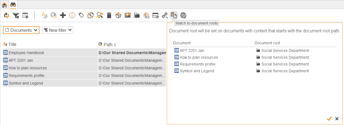Cancel the match popup with X
The image size is (344, 125).
pyautogui.click(x=337, y=119)
